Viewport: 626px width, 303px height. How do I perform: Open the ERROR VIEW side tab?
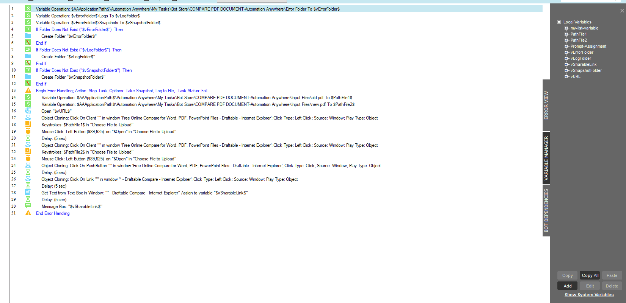(546, 105)
